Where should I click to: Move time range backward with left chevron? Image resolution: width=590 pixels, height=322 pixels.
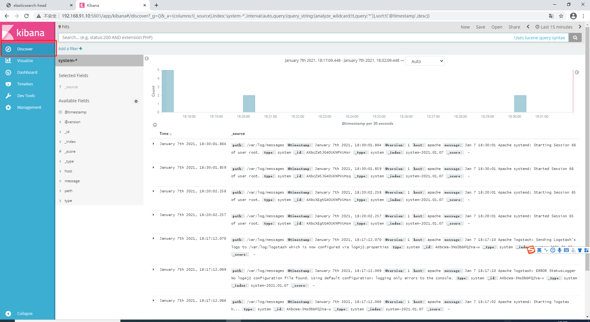528,27
